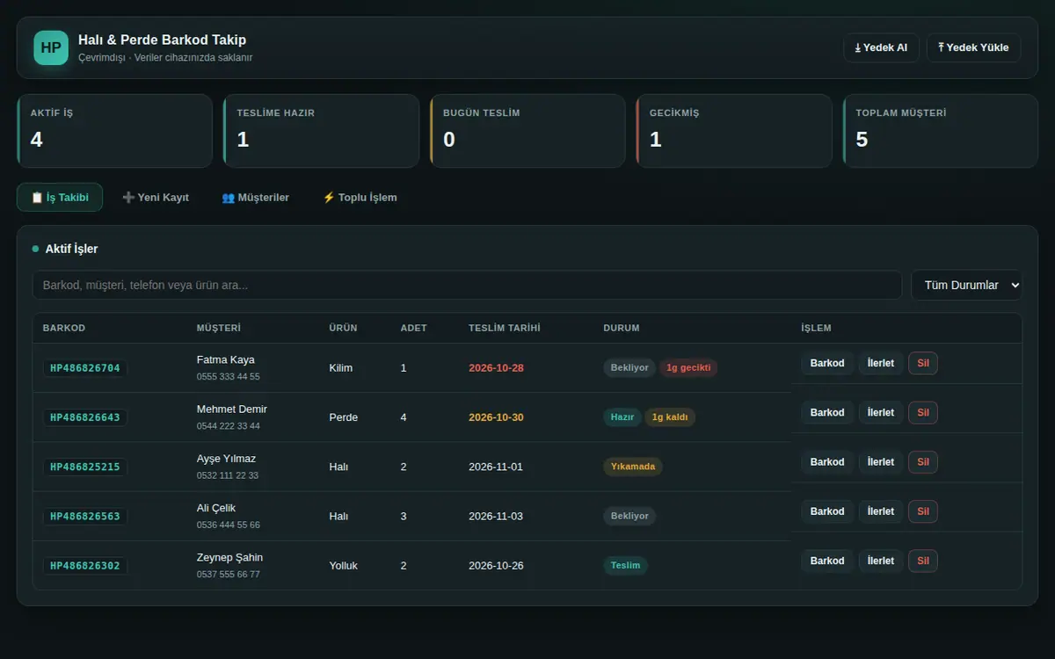Select the Toplu İşlem tab

click(360, 198)
